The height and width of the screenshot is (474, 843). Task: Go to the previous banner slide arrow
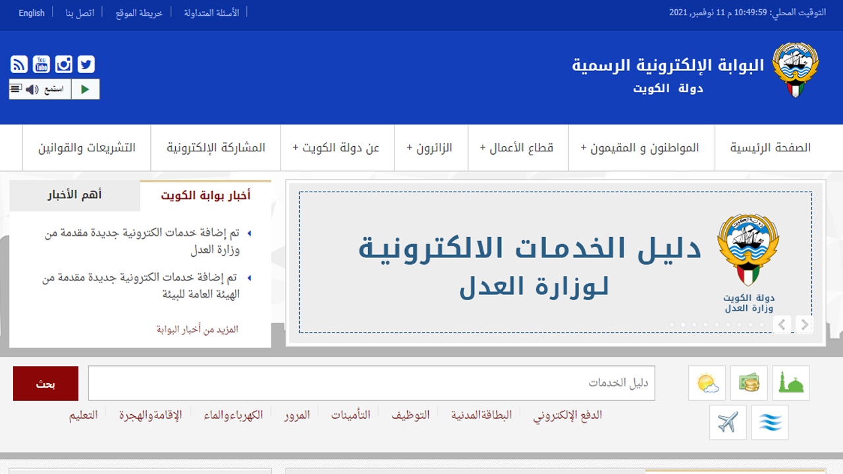pyautogui.click(x=782, y=325)
